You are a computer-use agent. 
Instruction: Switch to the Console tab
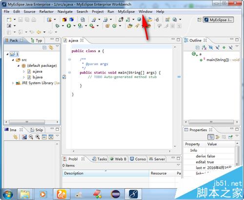pos(138,159)
